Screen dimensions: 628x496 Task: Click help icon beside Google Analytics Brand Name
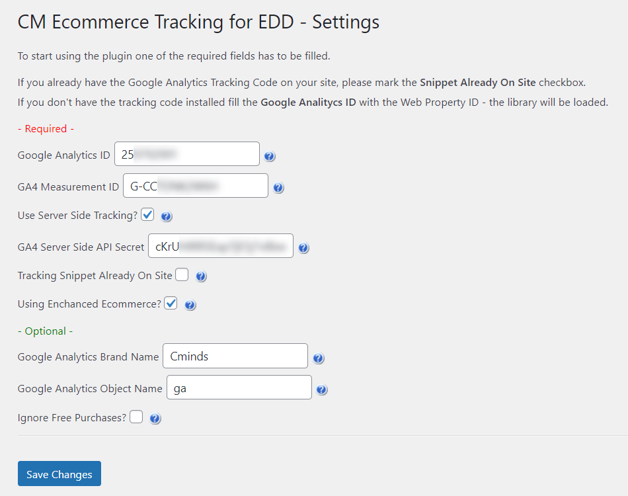tap(318, 358)
